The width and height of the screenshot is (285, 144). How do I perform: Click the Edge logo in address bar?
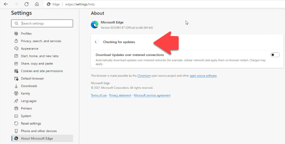pyautogui.click(x=49, y=4)
